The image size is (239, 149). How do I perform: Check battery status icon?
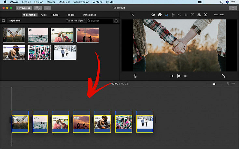200,2
